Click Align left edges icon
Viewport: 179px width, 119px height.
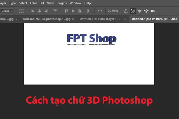pyautogui.click(x=33, y=11)
